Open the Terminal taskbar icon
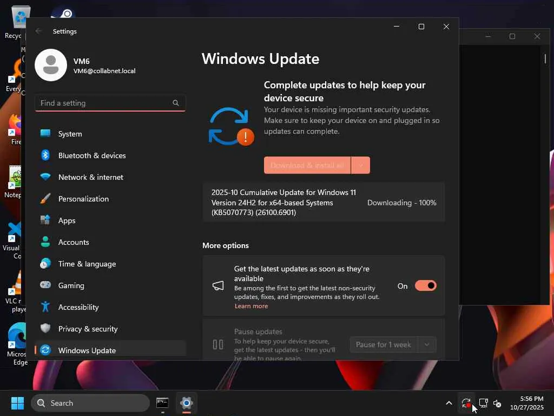 (162, 403)
